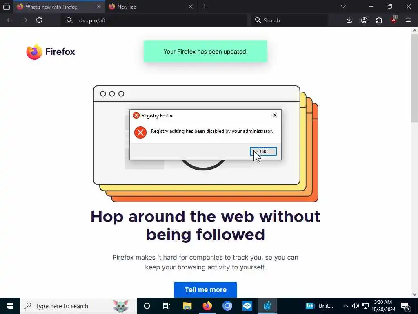Viewport: 418px width, 314px height.
Task: Open the list all tabs dropdown arrow
Action: [x=343, y=7]
